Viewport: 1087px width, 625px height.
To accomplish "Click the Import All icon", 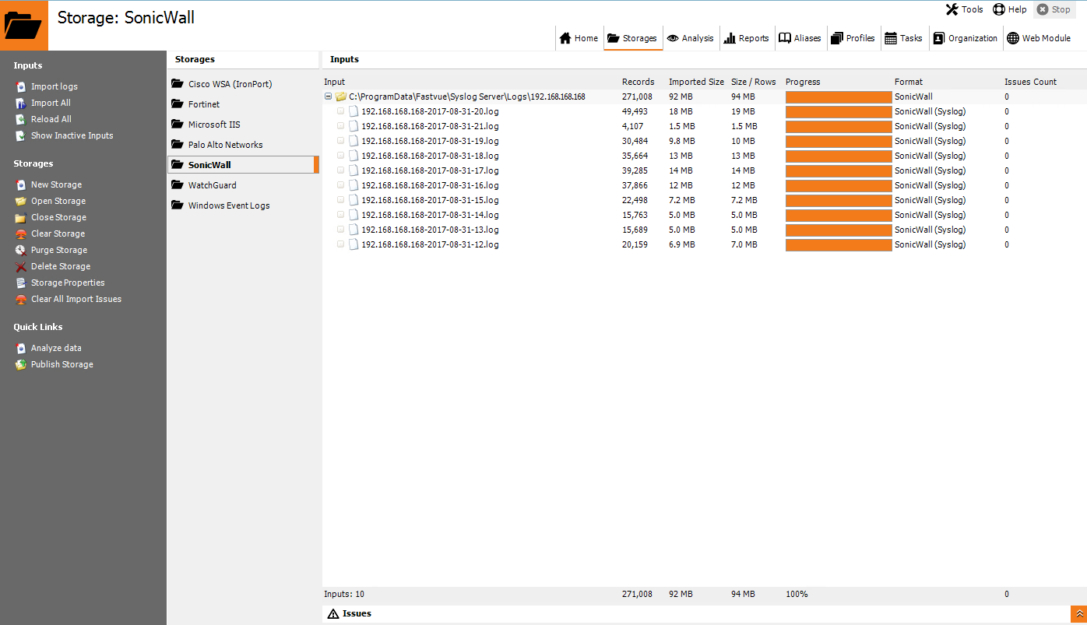I will [x=21, y=103].
